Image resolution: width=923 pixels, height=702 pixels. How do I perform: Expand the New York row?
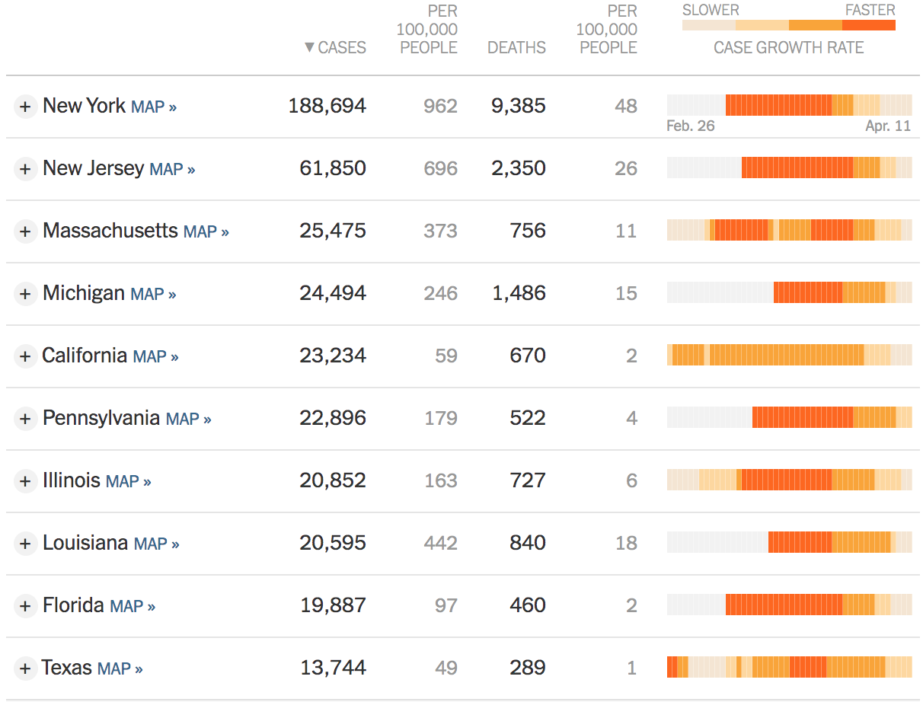tap(25, 107)
